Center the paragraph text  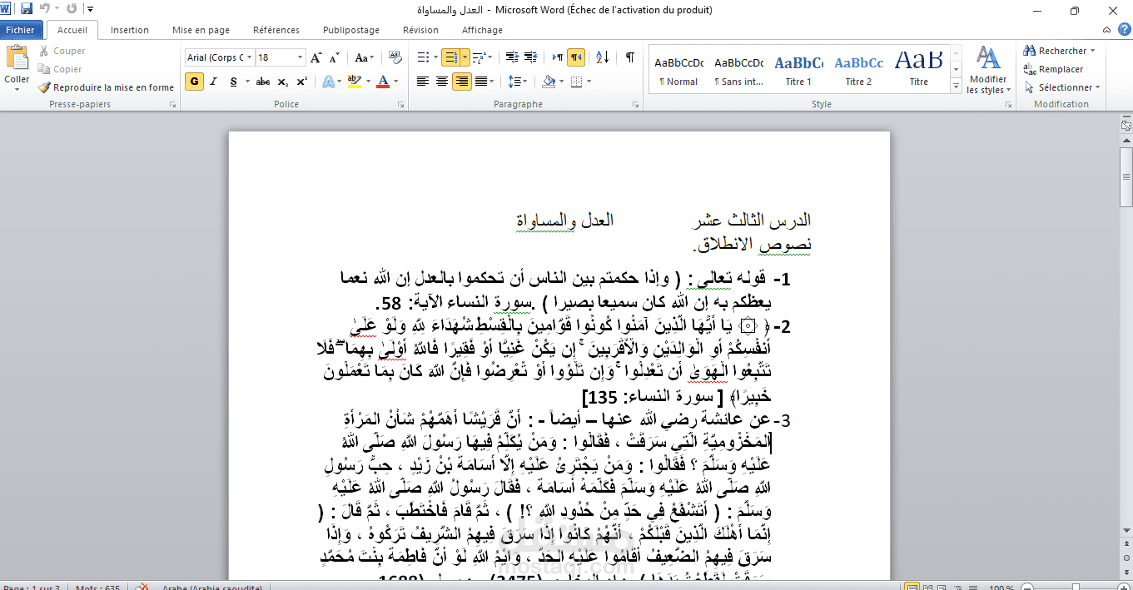click(x=442, y=82)
